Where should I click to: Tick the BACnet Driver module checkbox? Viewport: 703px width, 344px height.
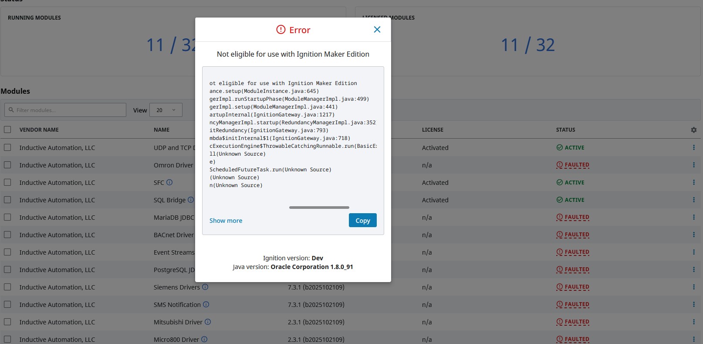tap(7, 235)
